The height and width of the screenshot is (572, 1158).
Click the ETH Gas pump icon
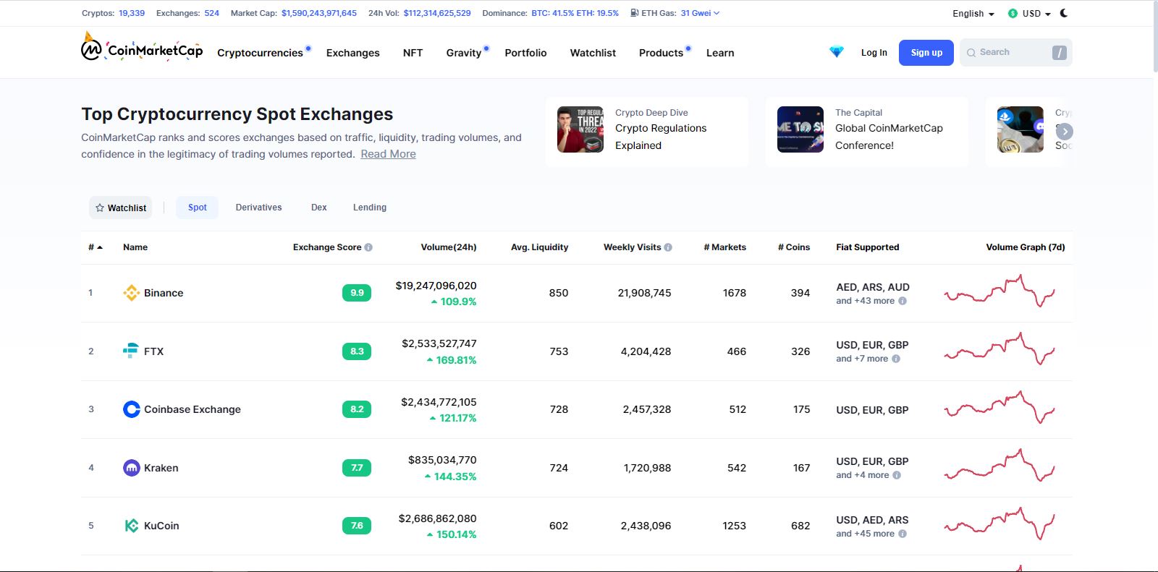pyautogui.click(x=635, y=13)
